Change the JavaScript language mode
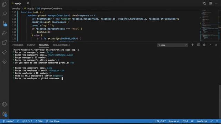This screenshot has height=124, width=221. pyautogui.click(x=202, y=121)
